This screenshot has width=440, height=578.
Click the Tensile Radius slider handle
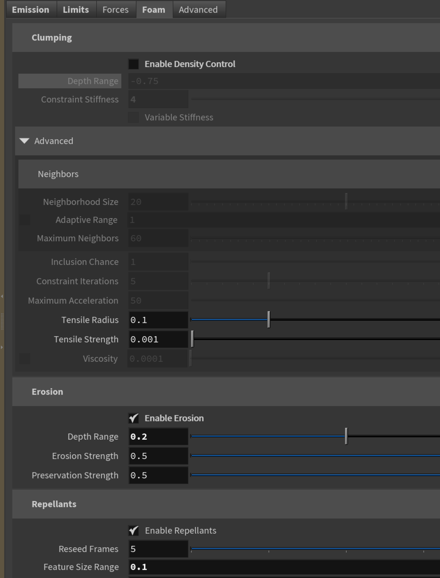269,319
